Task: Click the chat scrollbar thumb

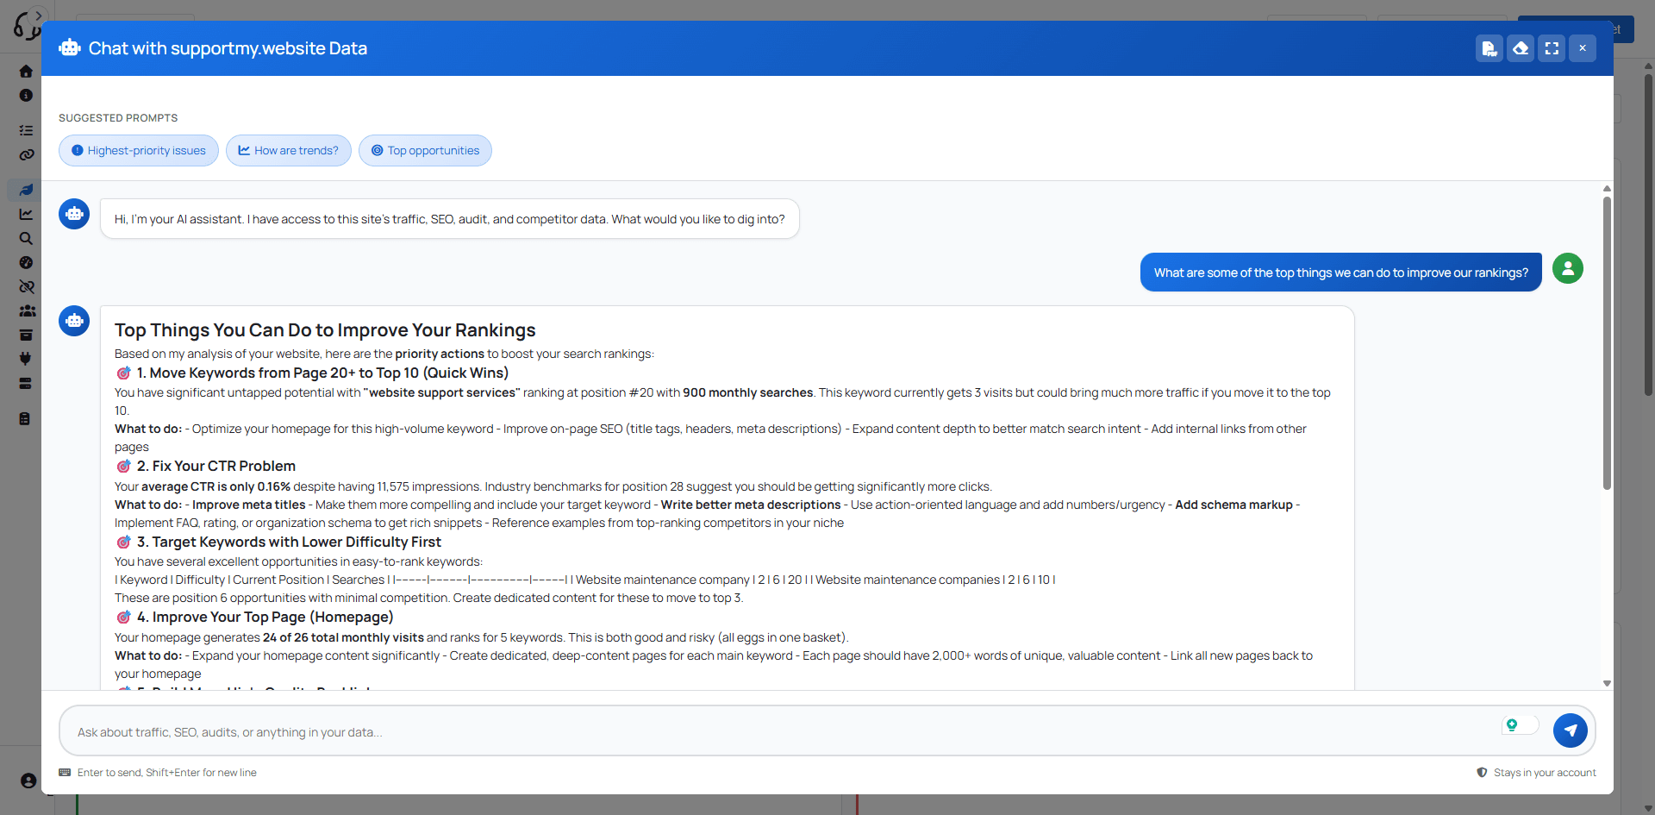Action: 1607,343
